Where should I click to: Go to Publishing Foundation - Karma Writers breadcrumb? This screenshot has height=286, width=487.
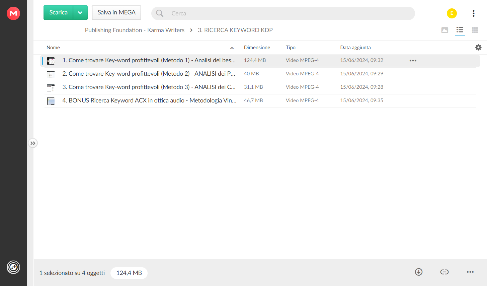coord(135,30)
